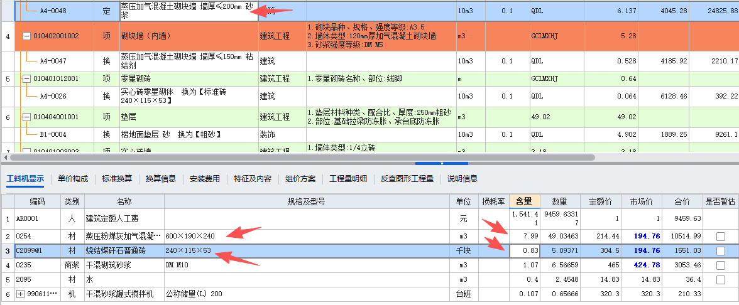Image resolution: width=739 pixels, height=305 pixels.
Task: Collapse the 010402001002 砌块墙 tree node
Action: click(x=26, y=36)
